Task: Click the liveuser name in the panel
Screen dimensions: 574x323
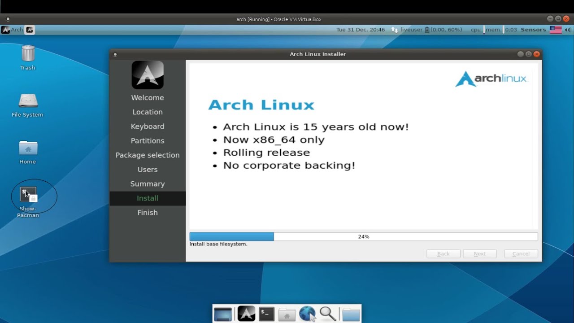Action: [x=411, y=30]
